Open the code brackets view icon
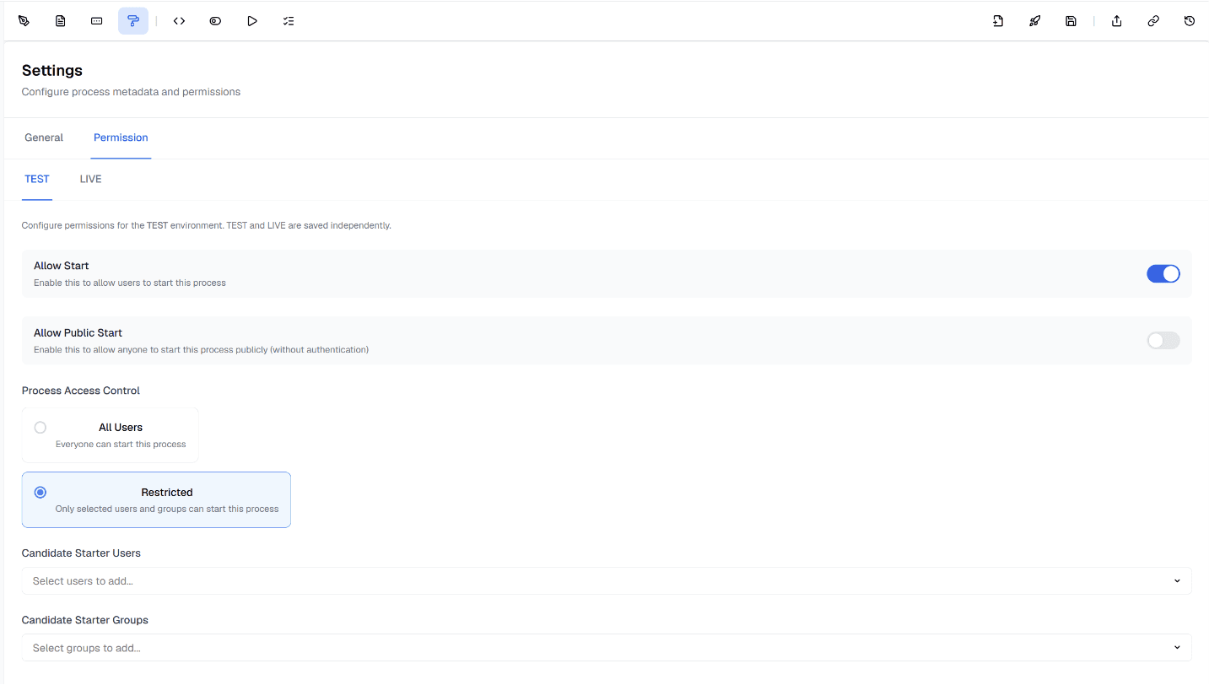This screenshot has height=685, width=1209. (179, 21)
